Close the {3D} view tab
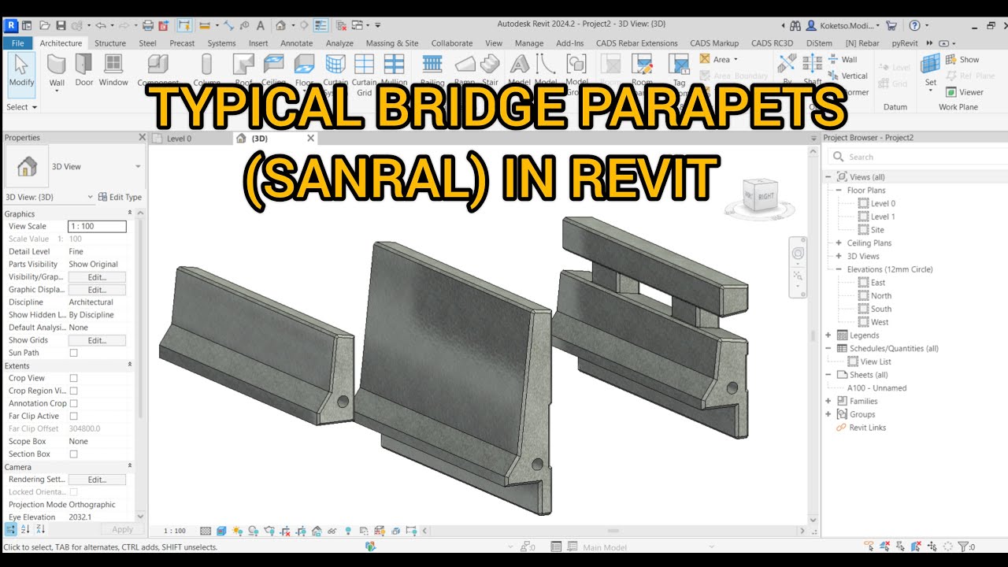1008x567 pixels. (310, 139)
